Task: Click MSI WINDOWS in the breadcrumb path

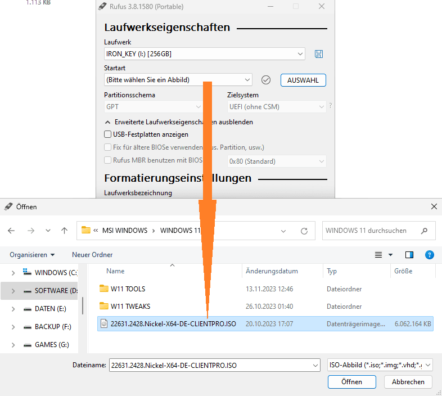Action: pos(125,231)
